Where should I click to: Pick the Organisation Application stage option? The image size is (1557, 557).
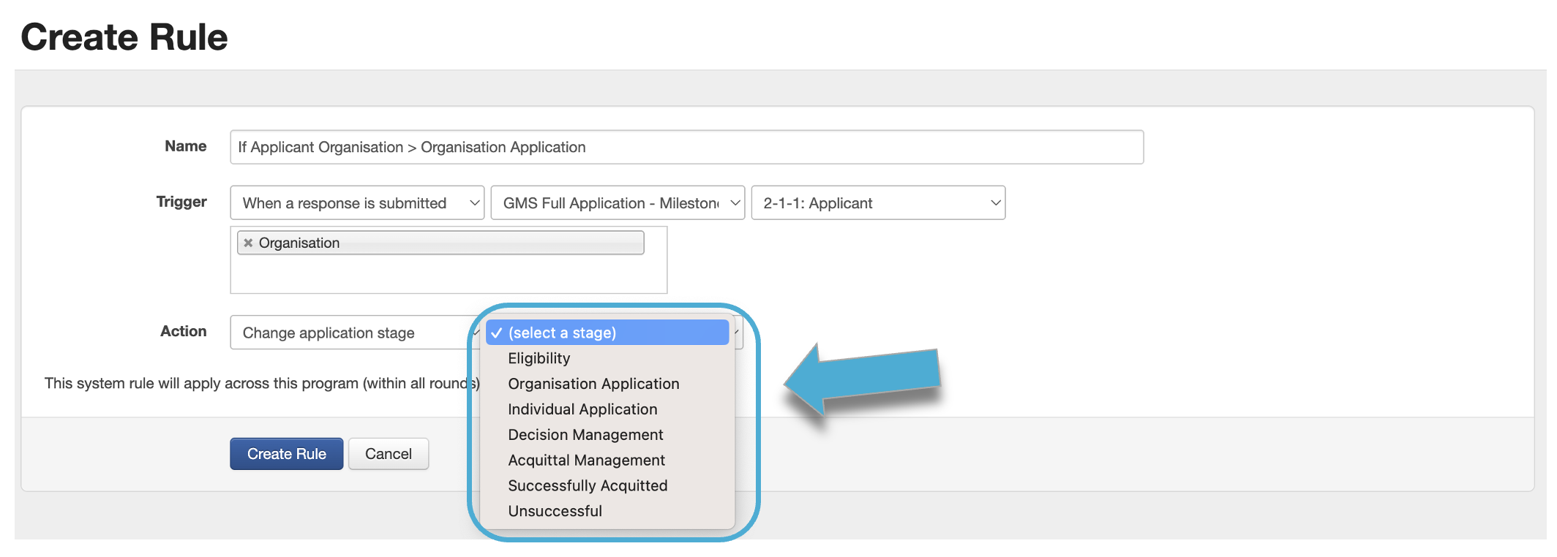pyautogui.click(x=593, y=384)
